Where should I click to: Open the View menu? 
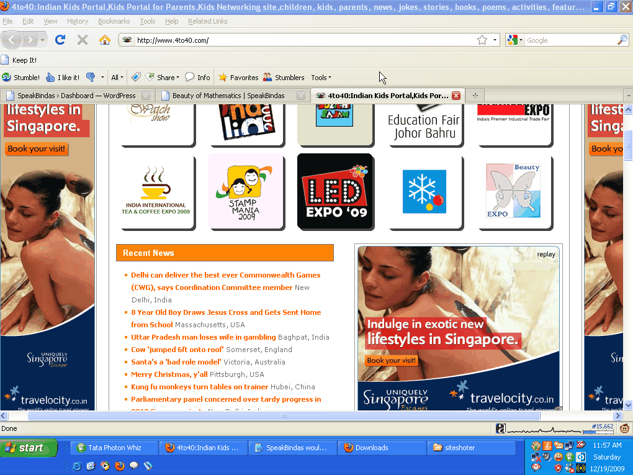50,21
